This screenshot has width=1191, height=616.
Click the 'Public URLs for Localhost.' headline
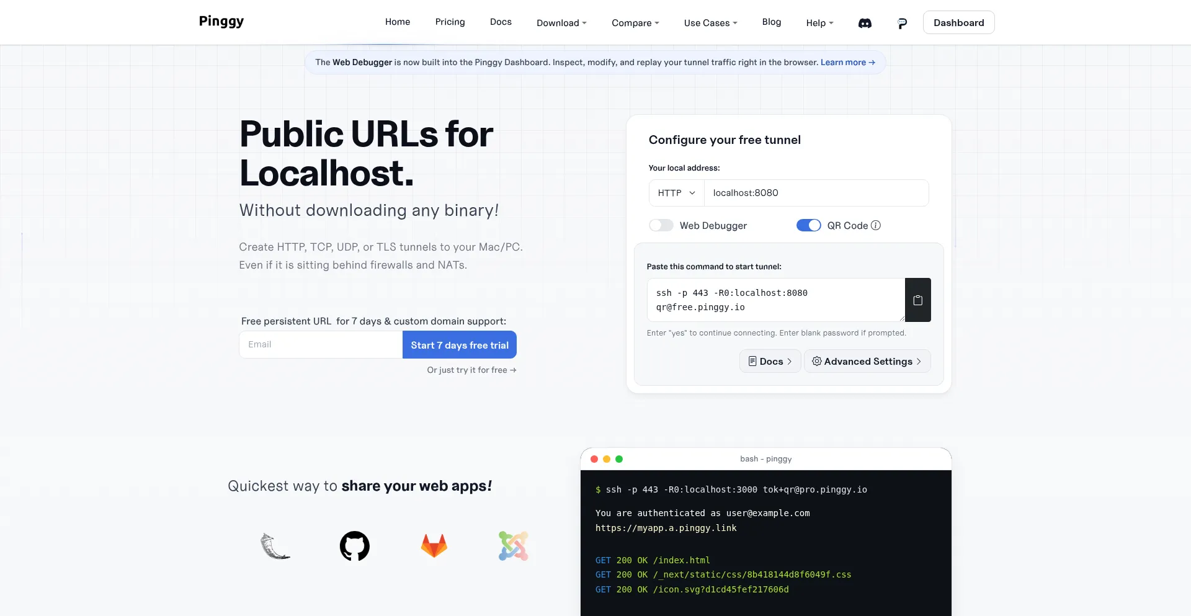coord(367,153)
